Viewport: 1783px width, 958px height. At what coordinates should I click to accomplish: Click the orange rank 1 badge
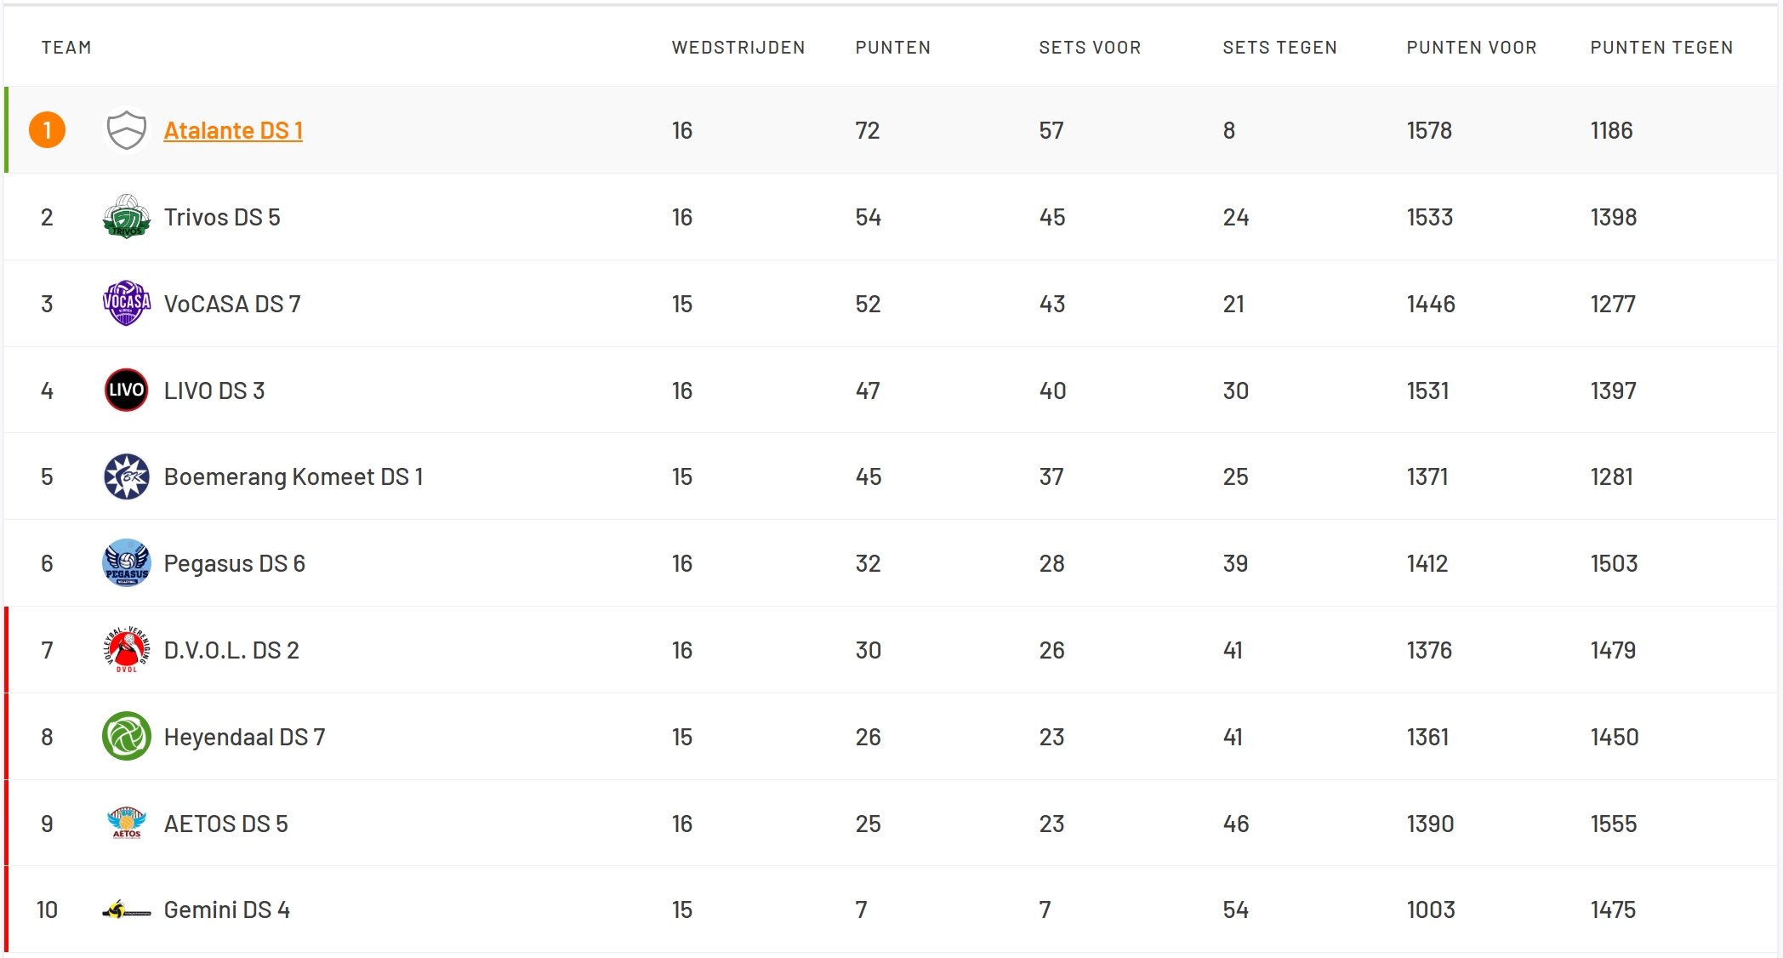(48, 130)
